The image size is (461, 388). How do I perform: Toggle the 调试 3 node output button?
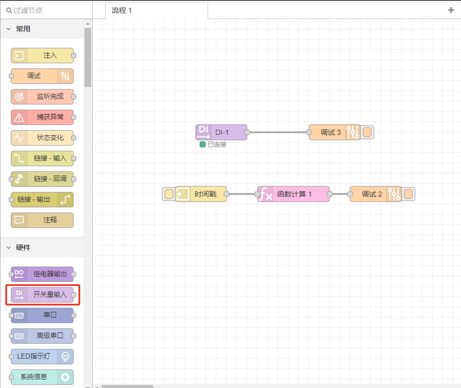(367, 132)
